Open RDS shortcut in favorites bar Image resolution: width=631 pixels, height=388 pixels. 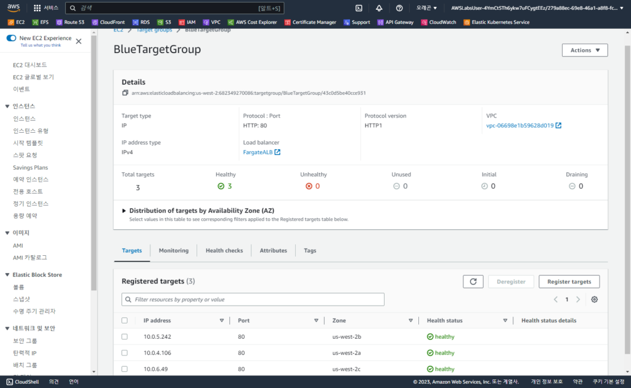tap(141, 22)
